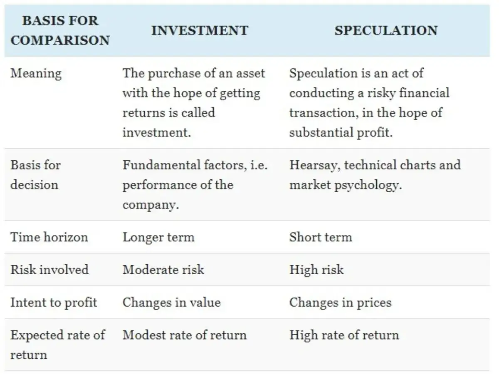Image resolution: width=499 pixels, height=375 pixels.
Task: Click the speculation definition text cell
Action: [369, 103]
